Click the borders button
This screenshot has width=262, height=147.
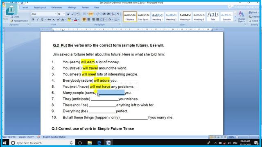pyautogui.click(x=116, y=20)
